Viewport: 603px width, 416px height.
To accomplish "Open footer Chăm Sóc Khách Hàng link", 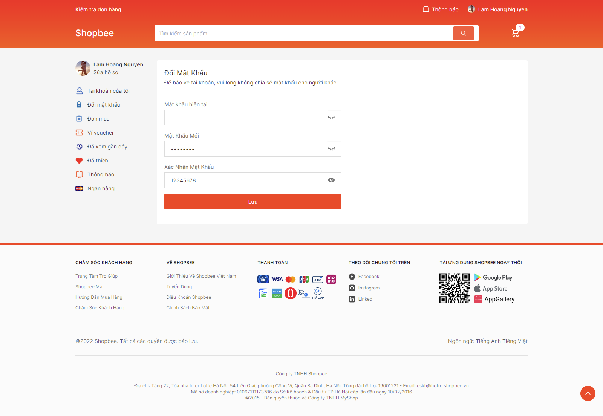I will [100, 308].
